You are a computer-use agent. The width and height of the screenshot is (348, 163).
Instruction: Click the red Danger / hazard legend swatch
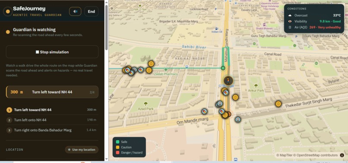click(x=117, y=153)
